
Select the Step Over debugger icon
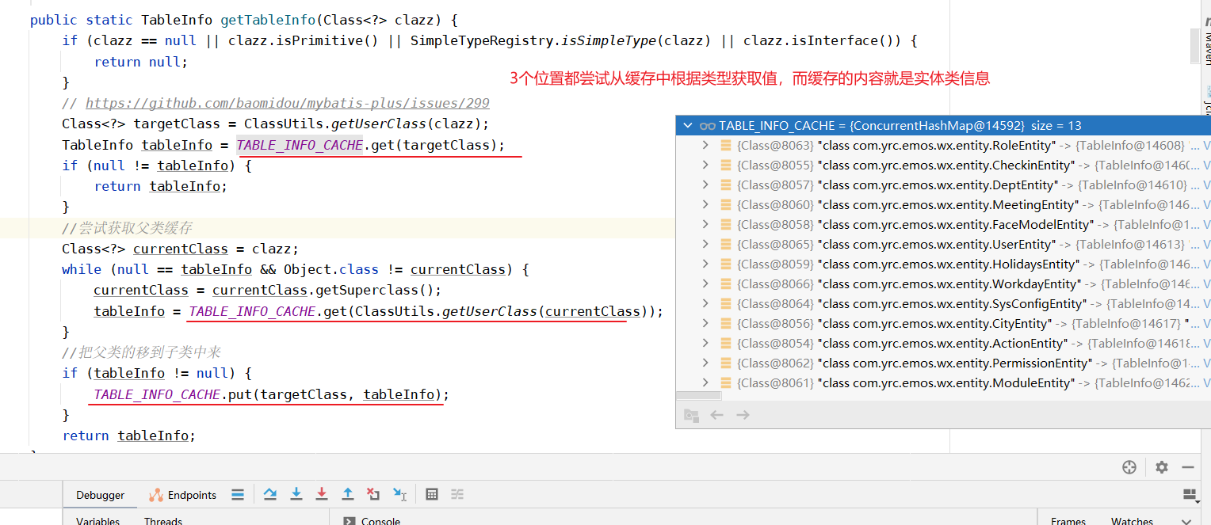pyautogui.click(x=270, y=493)
